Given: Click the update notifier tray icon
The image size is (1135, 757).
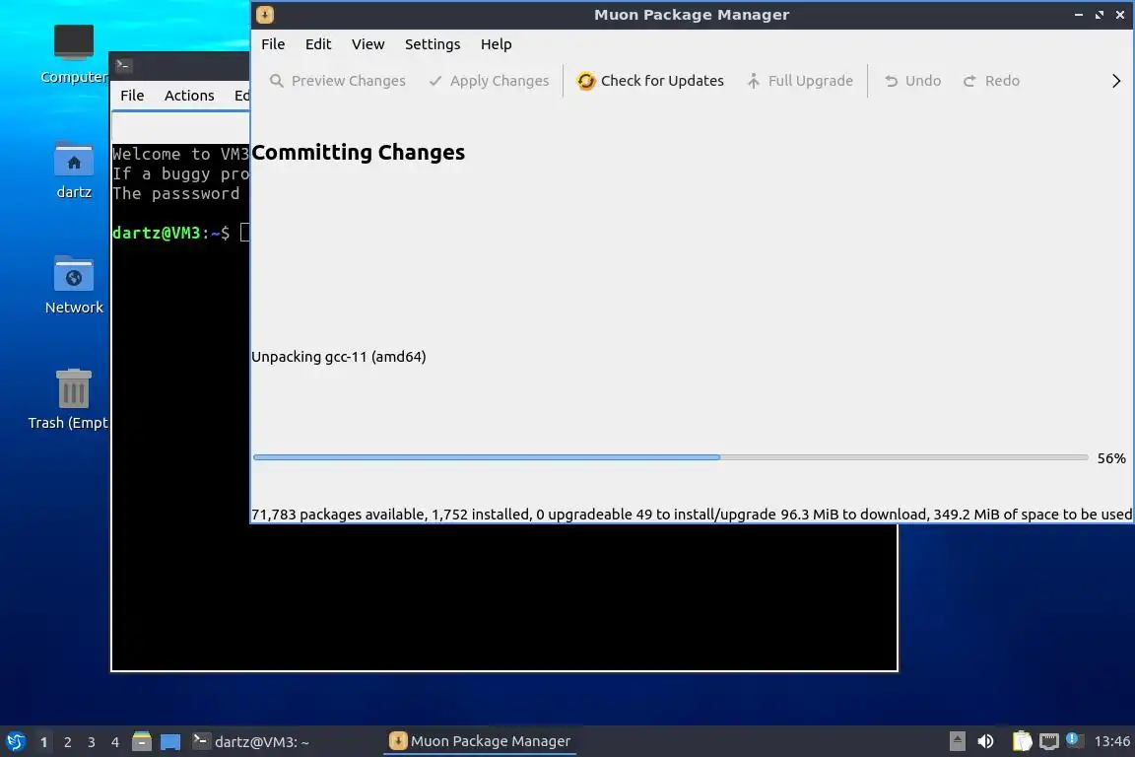Looking at the screenshot, I should point(1074,739).
